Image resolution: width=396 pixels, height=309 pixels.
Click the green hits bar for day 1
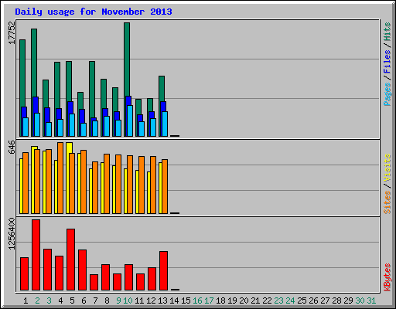(x=22, y=73)
